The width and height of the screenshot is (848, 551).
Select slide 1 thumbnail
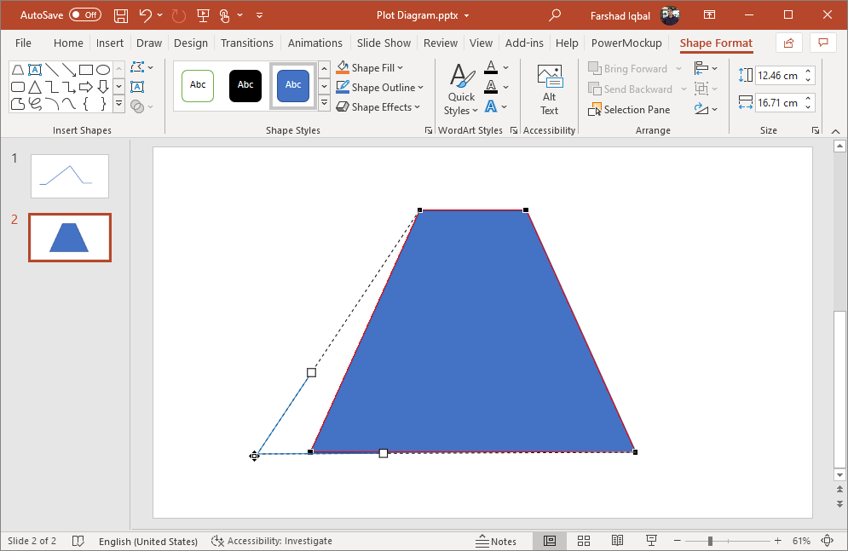coord(70,175)
